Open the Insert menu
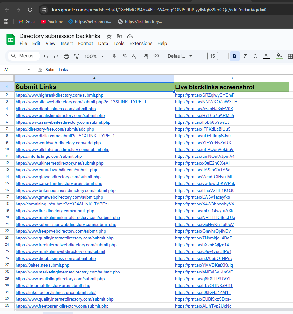The width and height of the screenshot is (293, 314). pyautogui.click(x=67, y=43)
